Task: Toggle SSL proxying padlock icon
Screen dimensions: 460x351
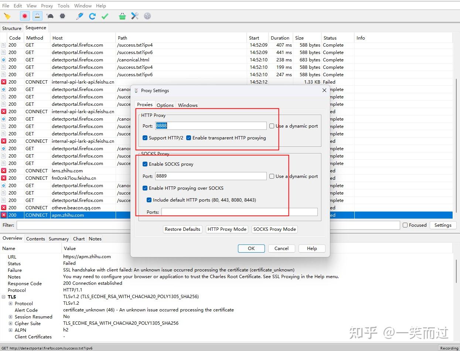Action: (x=37, y=16)
